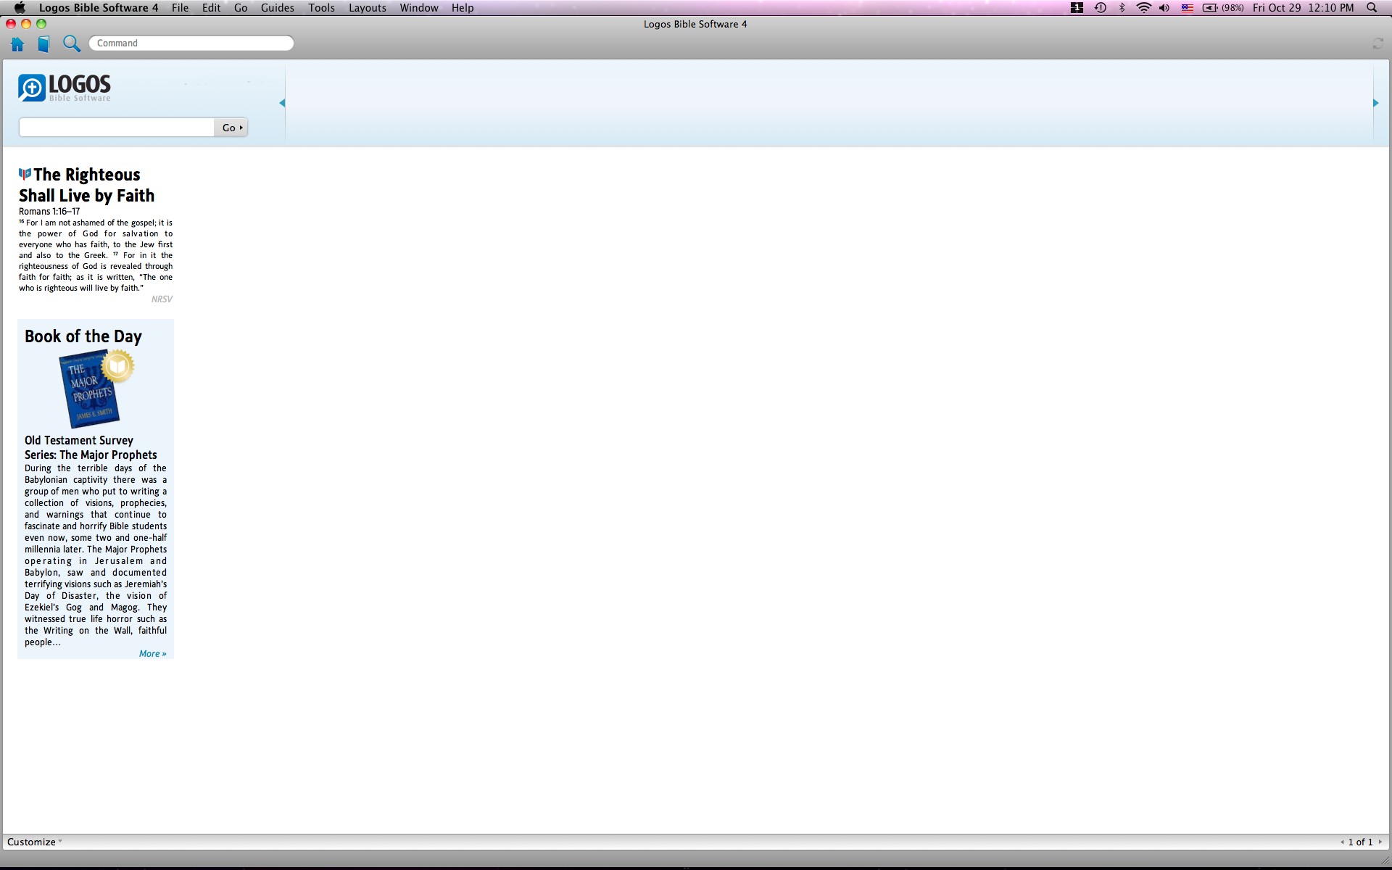Click the Command input box
Image resolution: width=1392 pixels, height=870 pixels.
click(191, 43)
